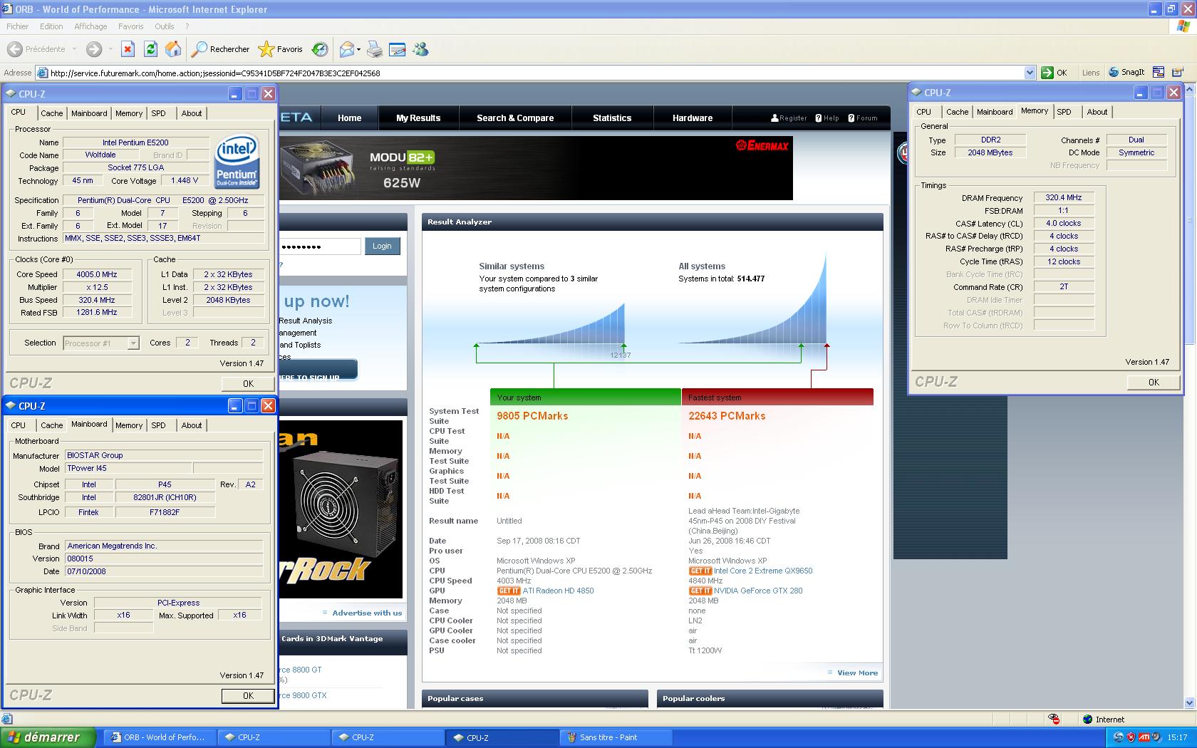
Task: Open the Mail button dropdown arrow
Action: 358,49
